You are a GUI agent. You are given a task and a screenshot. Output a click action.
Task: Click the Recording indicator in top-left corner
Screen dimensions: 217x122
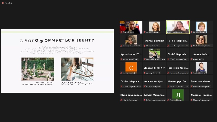coord(7,3)
